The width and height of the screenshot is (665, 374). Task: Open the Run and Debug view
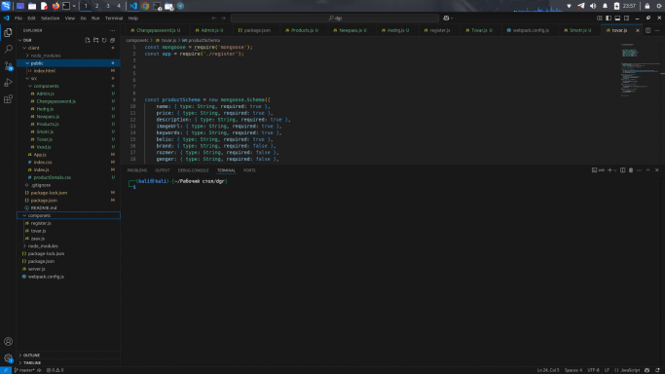[8, 82]
